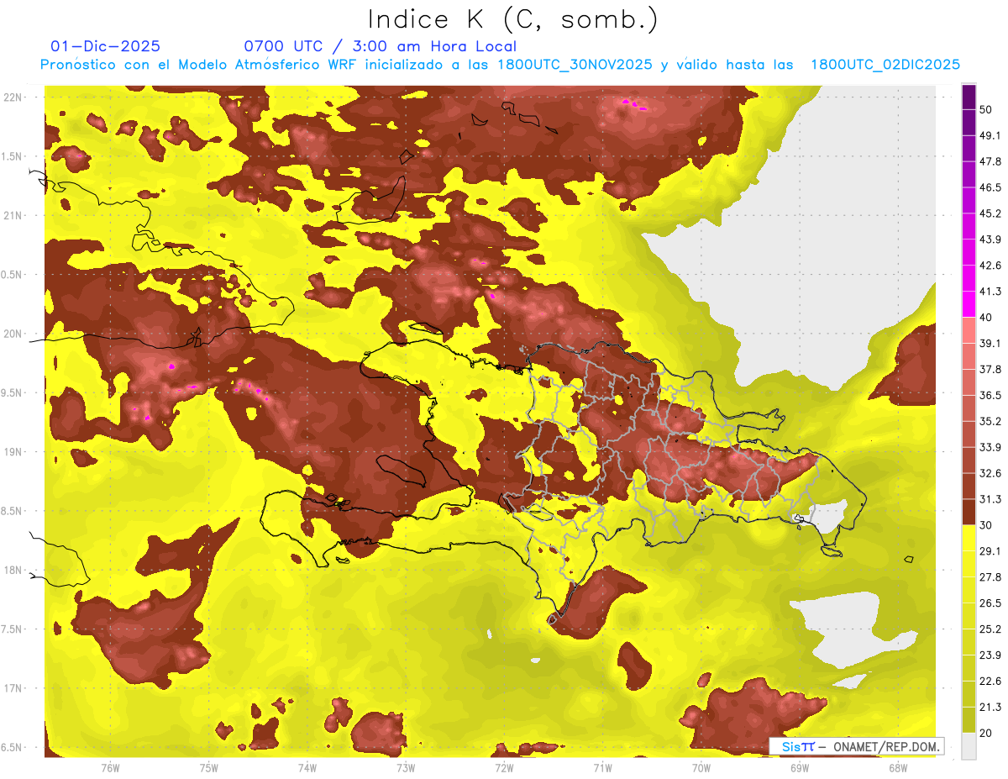
Task: Click the bright yellow swatch between 29.1 and 30
Action: point(969,538)
